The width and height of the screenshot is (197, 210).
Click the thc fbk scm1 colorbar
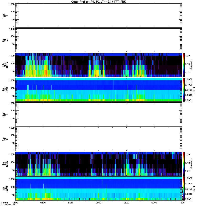point(184,188)
